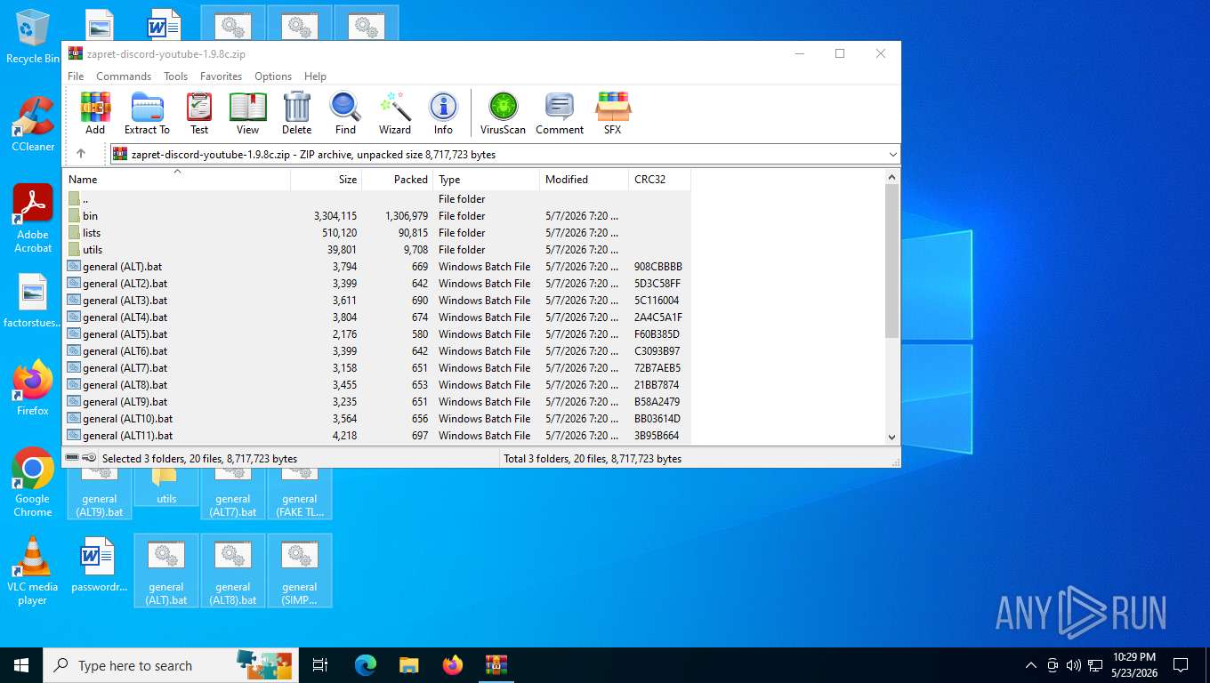
Task: Select general (ALT3).bat row
Action: 376,301
